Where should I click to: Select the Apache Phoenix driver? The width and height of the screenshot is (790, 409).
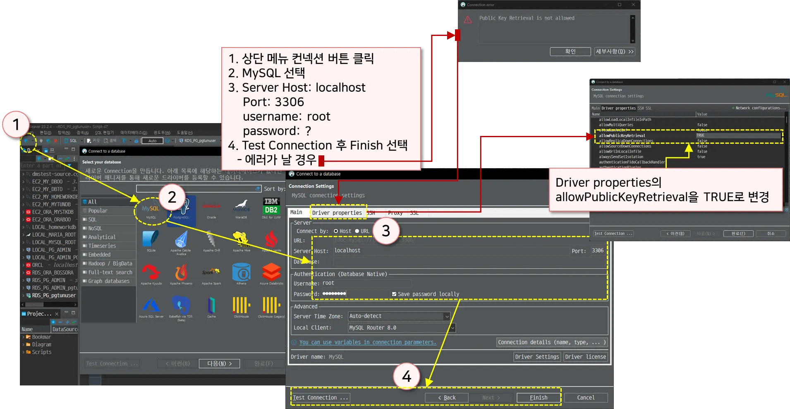pyautogui.click(x=181, y=274)
